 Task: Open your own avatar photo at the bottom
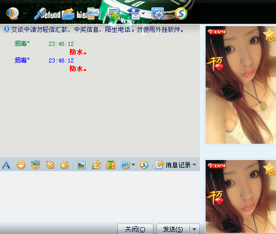[241, 197]
